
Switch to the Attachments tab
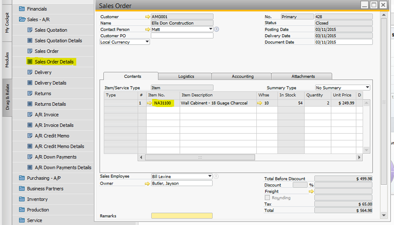[x=302, y=76]
